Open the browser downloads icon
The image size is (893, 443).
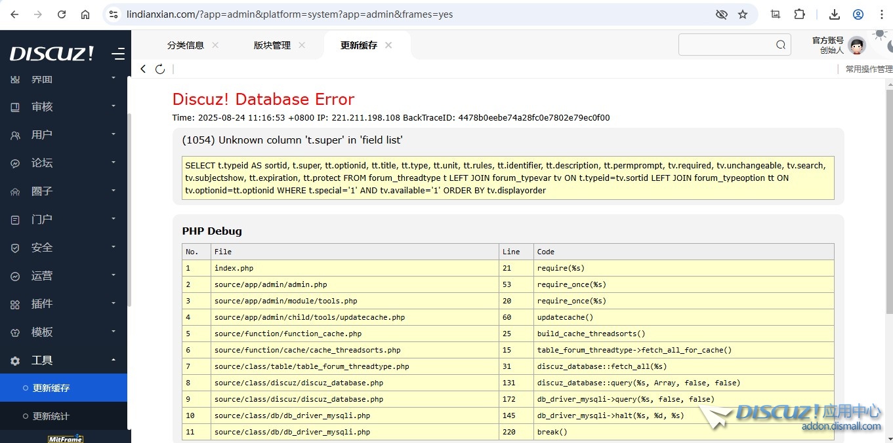(x=835, y=14)
